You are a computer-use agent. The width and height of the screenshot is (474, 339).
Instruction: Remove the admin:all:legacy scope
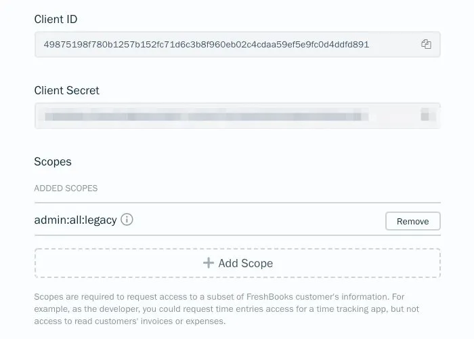412,221
